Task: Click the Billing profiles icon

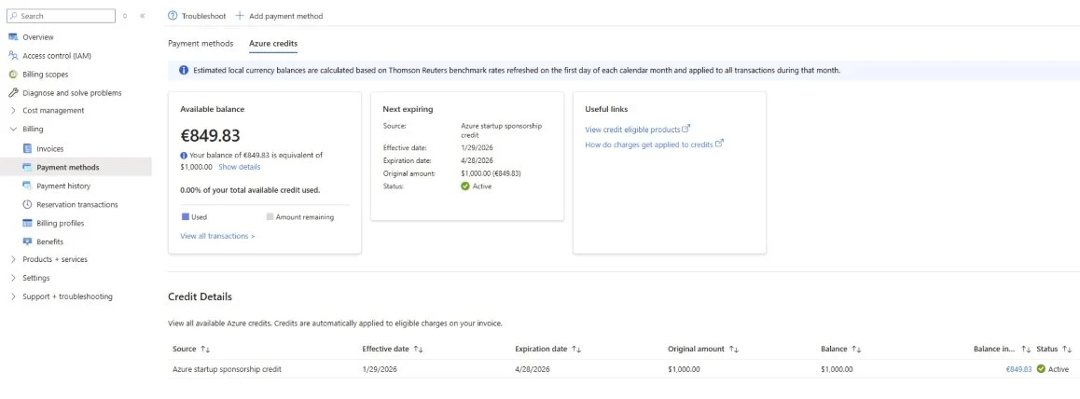Action: 28,223
